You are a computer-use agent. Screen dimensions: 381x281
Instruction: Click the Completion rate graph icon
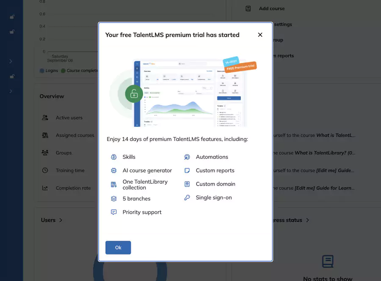[45, 188]
